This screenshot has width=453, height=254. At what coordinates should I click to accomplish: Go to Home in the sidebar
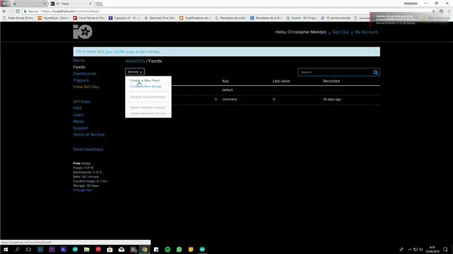pyautogui.click(x=79, y=60)
